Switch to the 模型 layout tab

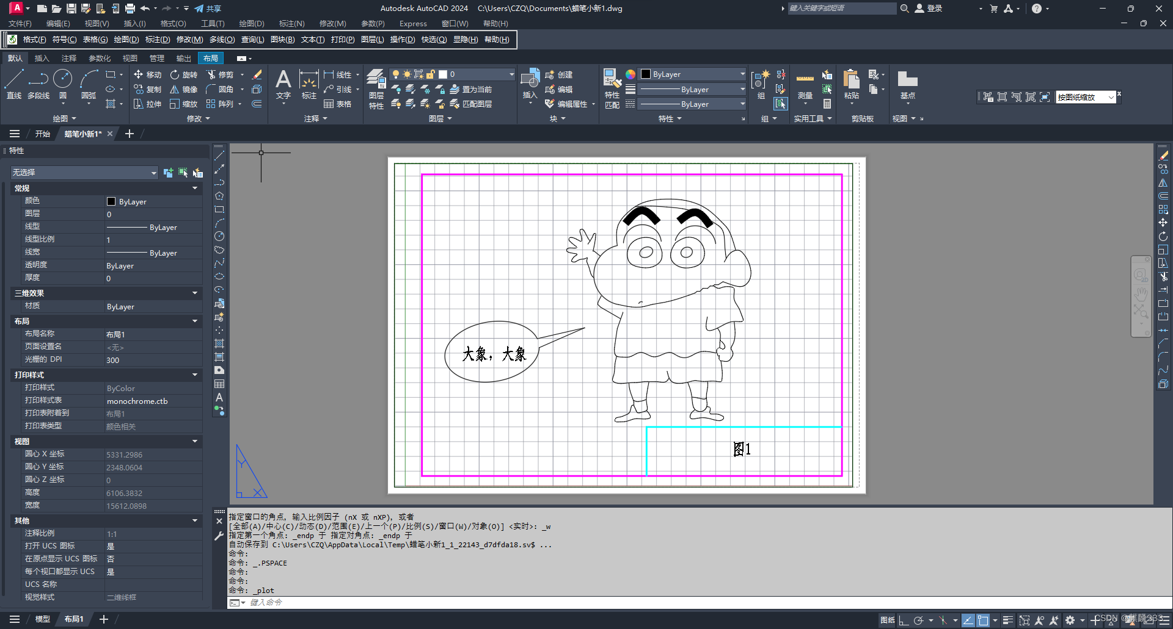coord(42,619)
